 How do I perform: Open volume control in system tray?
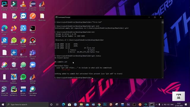168,104
